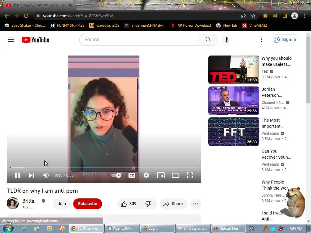Screen dimensions: 311x233
Task: Open 'Why you should make useless...' title
Action: point(276,61)
